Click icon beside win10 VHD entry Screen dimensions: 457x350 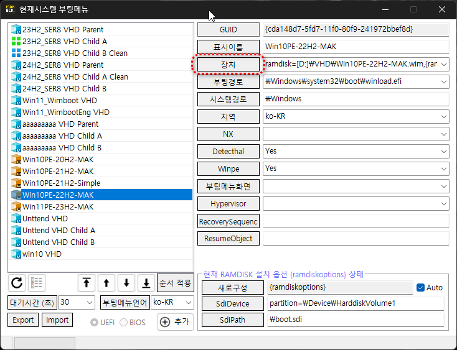tap(16, 254)
